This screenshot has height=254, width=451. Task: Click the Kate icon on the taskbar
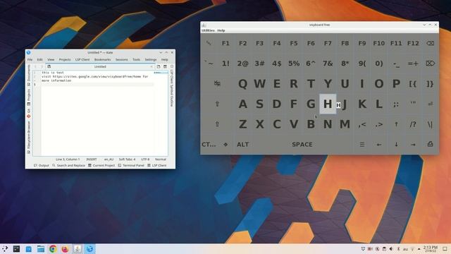89,249
